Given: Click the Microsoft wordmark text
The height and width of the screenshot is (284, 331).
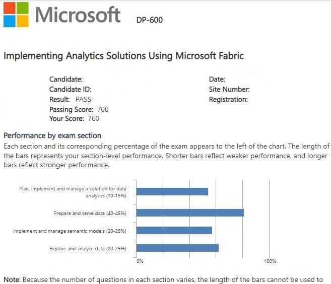Looking at the screenshot, I should [78, 15].
